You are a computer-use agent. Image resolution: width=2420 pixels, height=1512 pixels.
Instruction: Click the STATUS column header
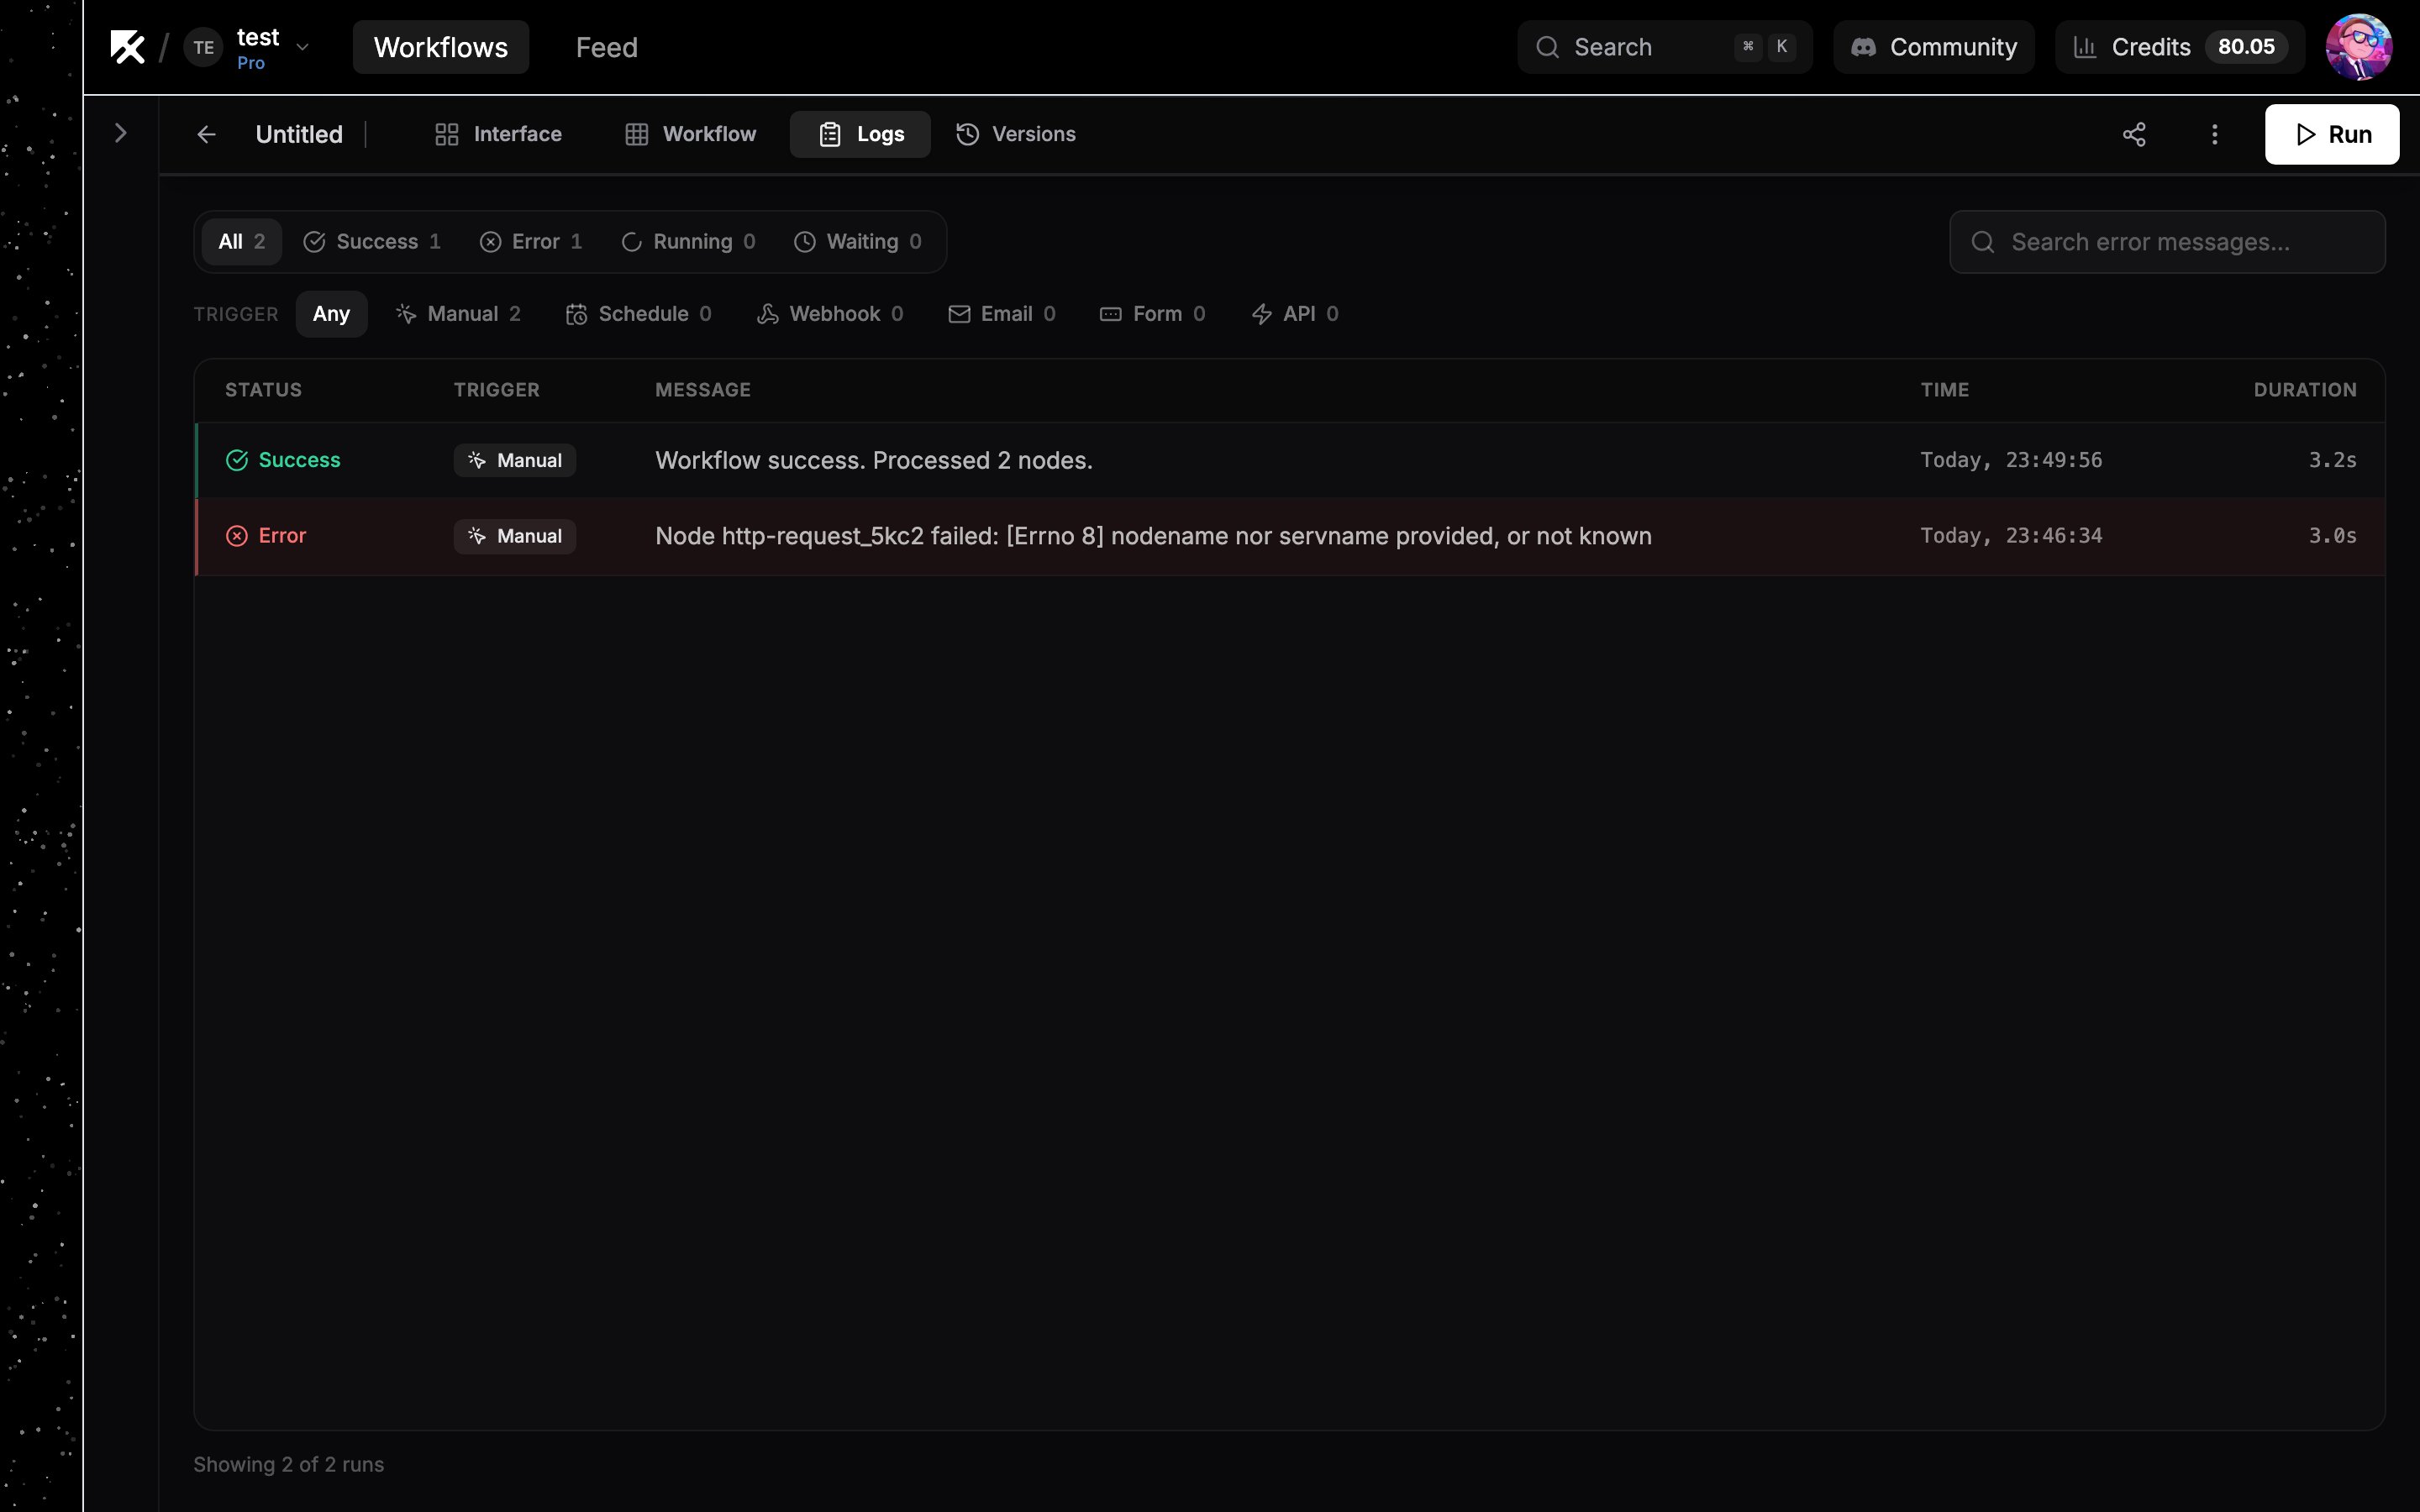click(263, 390)
